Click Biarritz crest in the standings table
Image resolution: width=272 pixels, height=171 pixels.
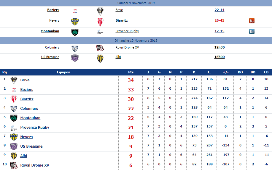(14, 99)
